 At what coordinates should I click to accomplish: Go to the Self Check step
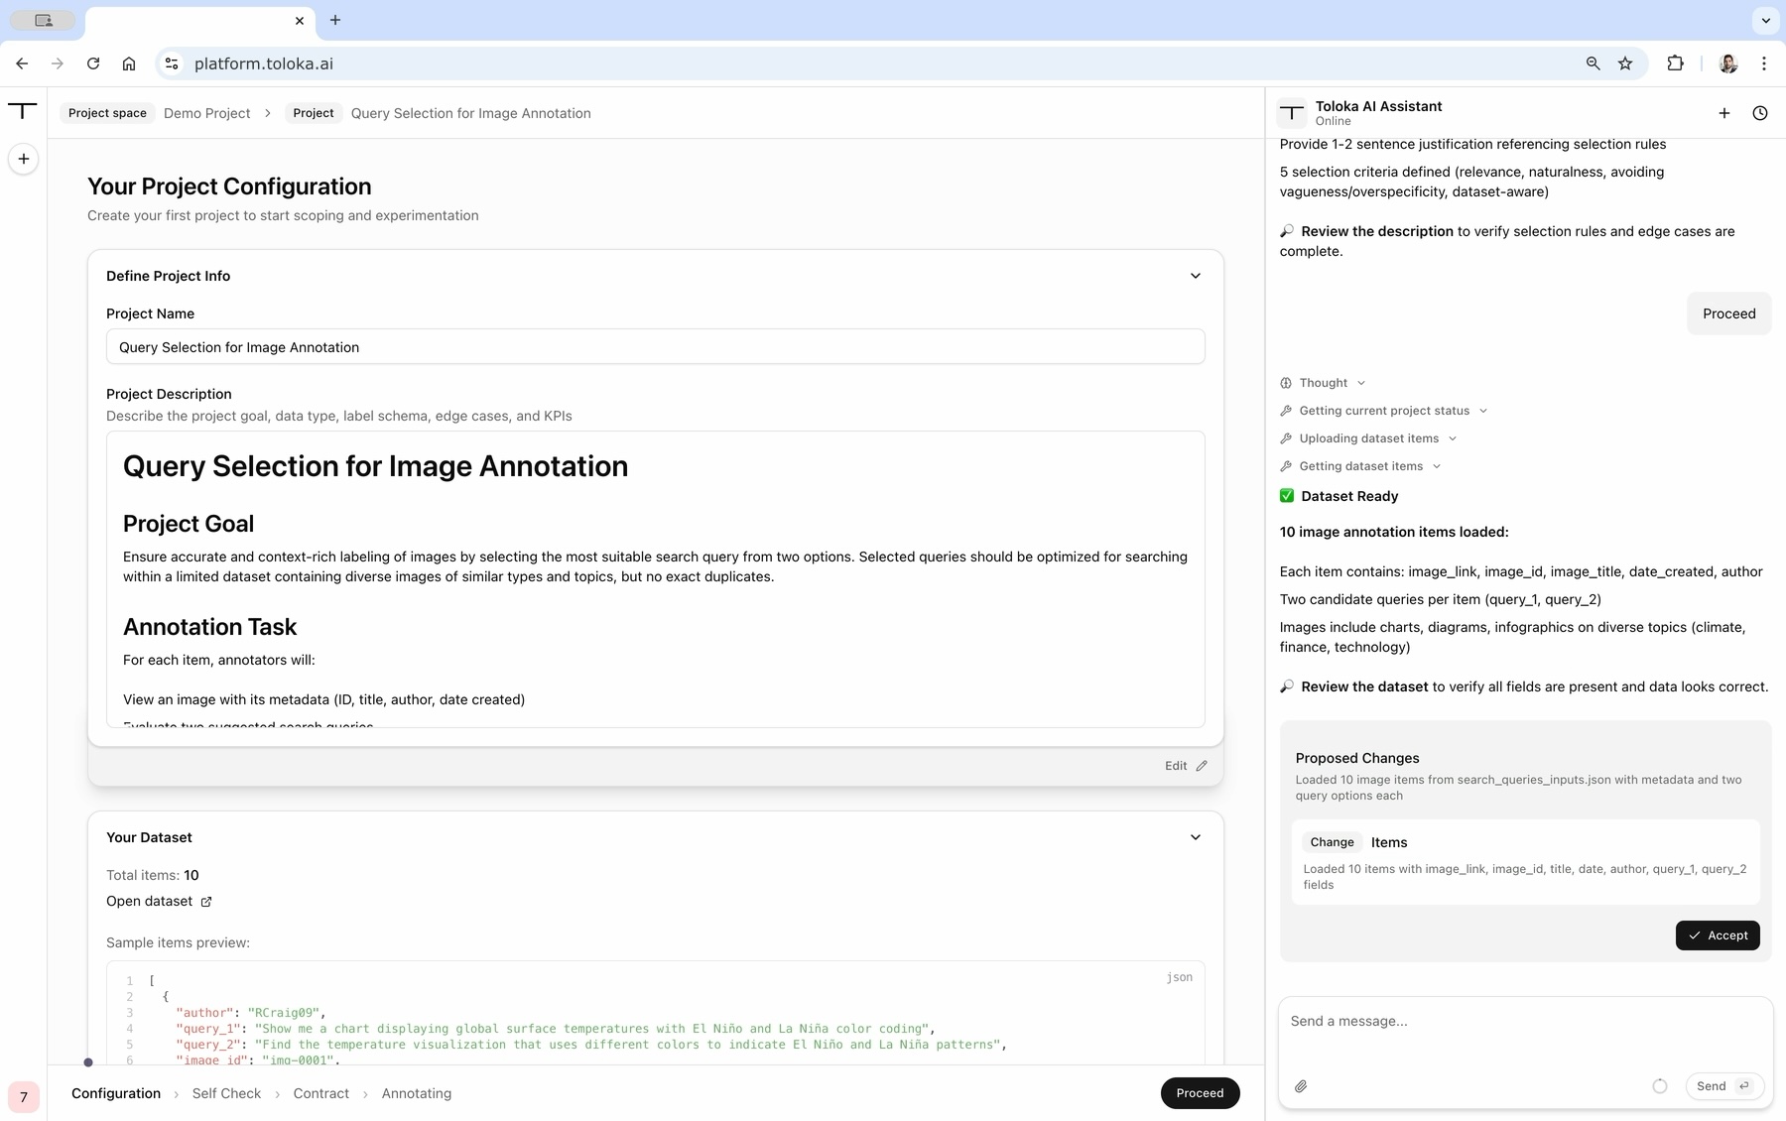(226, 1093)
